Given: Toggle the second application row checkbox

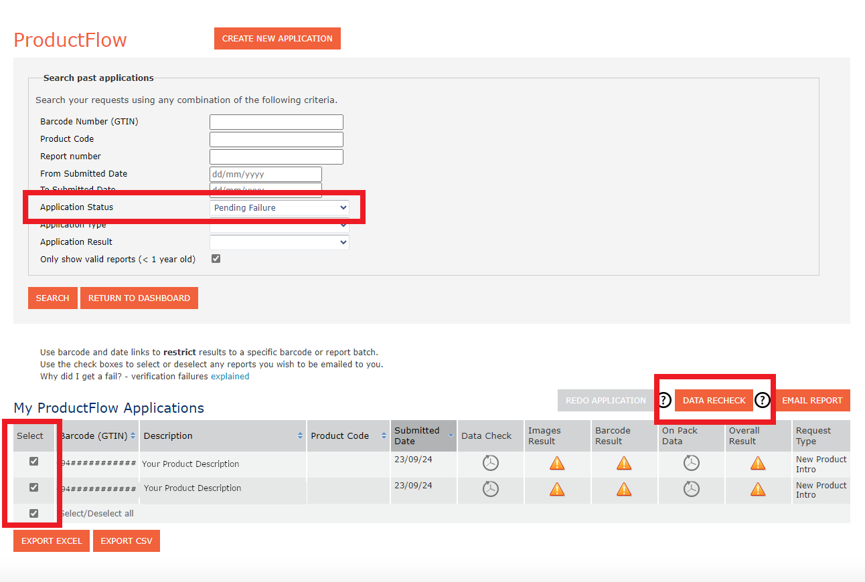Looking at the screenshot, I should pyautogui.click(x=34, y=488).
